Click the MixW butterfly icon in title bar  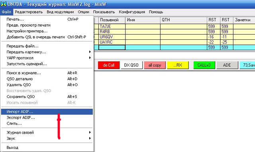[x=4, y=4]
